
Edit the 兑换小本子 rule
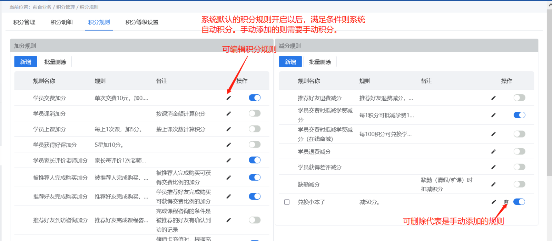pyautogui.click(x=494, y=202)
